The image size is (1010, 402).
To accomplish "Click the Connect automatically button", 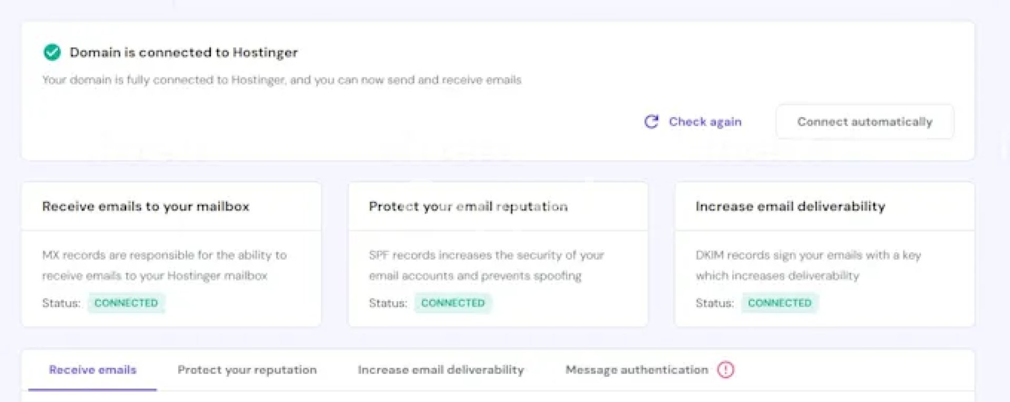I will pyautogui.click(x=864, y=122).
